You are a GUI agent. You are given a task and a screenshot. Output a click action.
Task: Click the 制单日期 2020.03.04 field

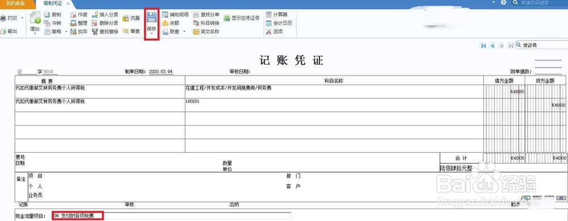point(161,72)
